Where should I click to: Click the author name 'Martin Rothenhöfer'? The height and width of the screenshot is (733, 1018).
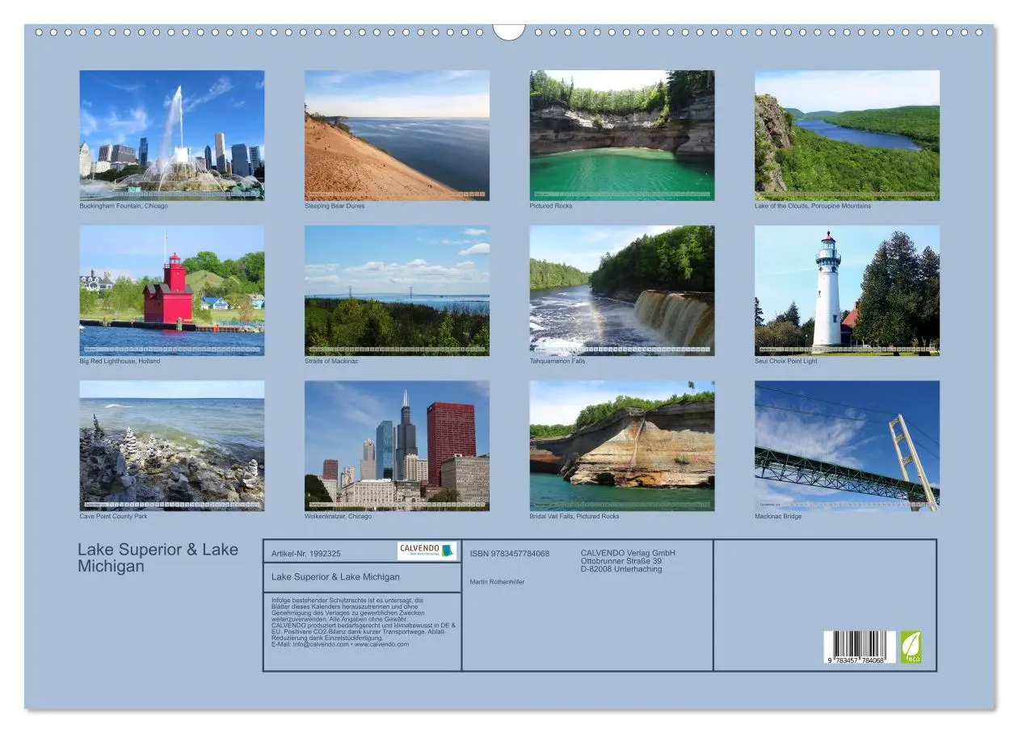click(x=497, y=582)
